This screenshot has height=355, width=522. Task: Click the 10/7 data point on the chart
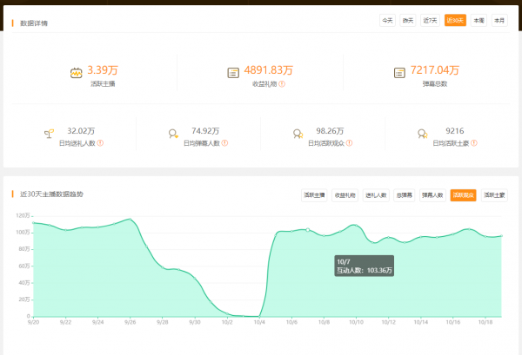coord(307,230)
